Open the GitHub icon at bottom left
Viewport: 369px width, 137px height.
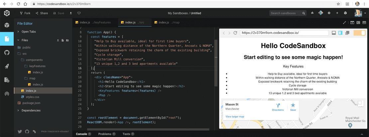tap(27, 132)
